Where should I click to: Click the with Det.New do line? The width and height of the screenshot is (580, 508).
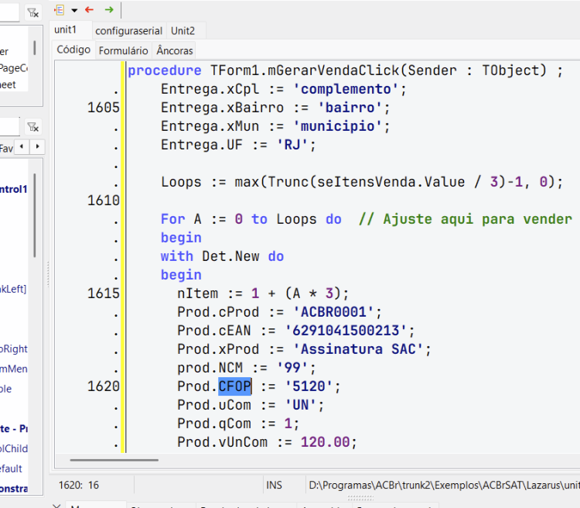[x=222, y=256]
